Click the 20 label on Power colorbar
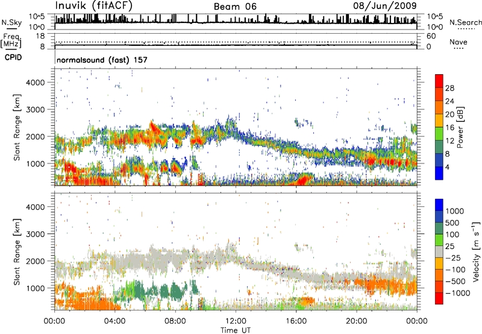Screen dimensions: 482x334 449,115
